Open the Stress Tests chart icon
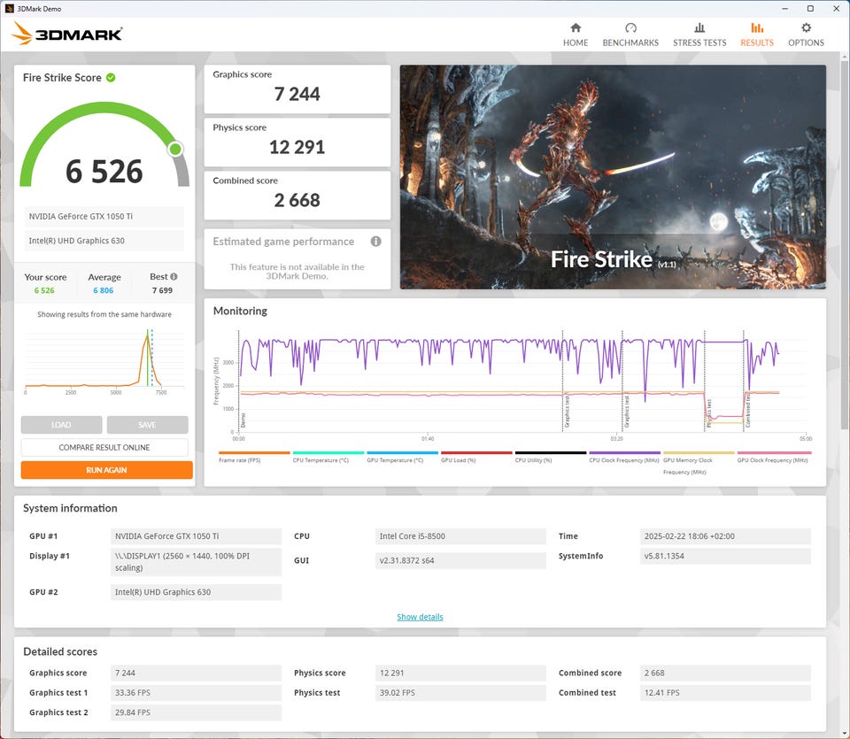This screenshot has width=850, height=739. coord(699,27)
